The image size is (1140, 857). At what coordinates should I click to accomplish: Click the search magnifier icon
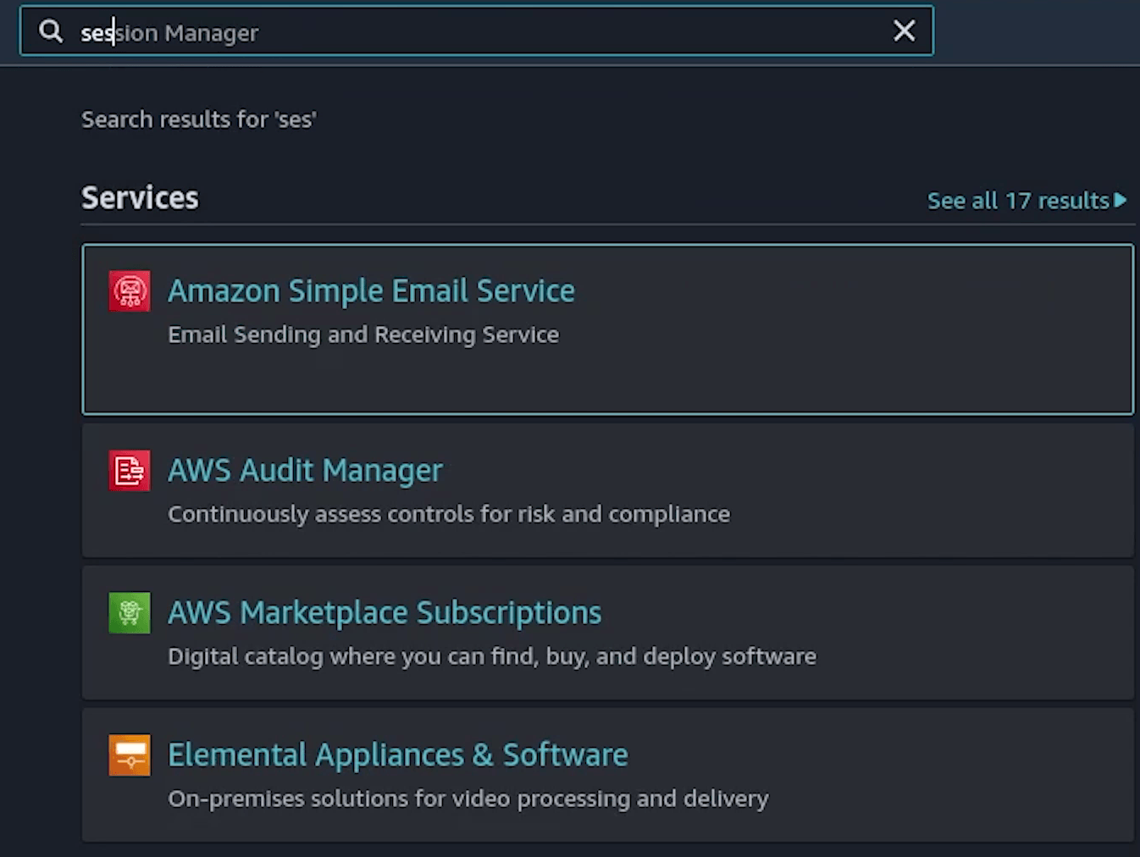[x=51, y=31]
